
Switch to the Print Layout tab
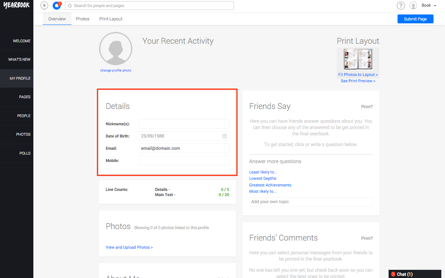(x=111, y=19)
